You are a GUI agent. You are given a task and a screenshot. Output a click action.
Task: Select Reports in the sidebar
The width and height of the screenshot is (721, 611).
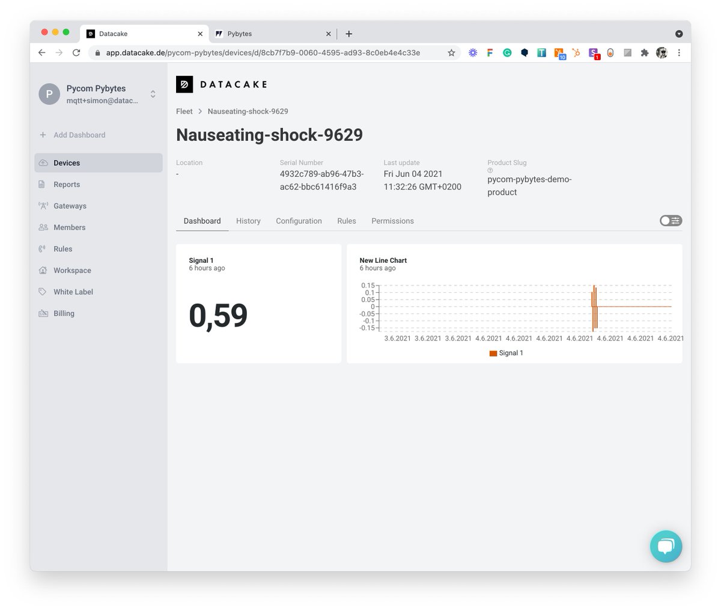pos(66,184)
